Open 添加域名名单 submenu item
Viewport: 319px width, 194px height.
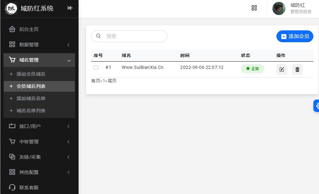31,99
